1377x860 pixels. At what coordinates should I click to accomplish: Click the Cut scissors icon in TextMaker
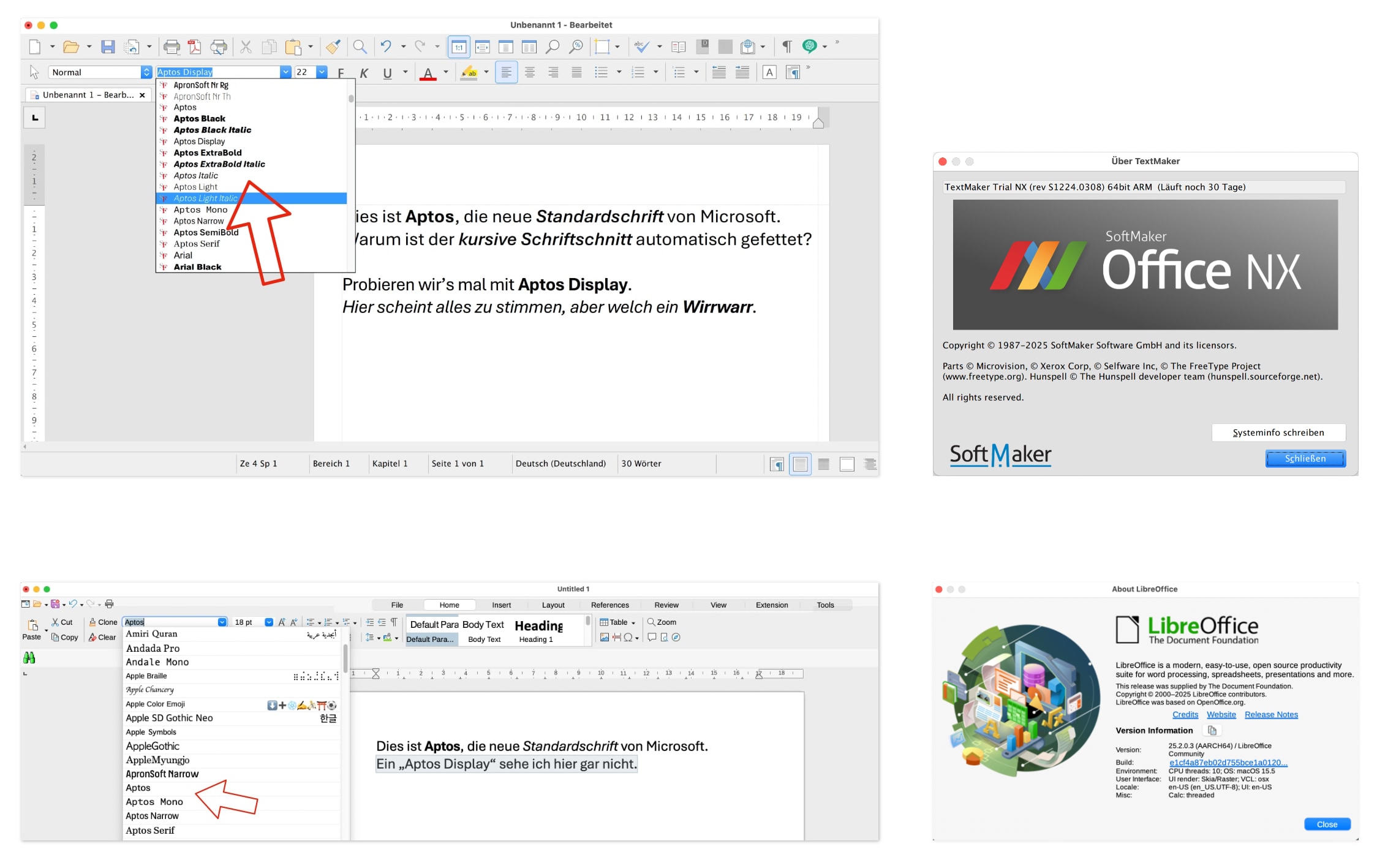pyautogui.click(x=246, y=47)
